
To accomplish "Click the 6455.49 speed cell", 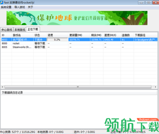I will [112, 40].
